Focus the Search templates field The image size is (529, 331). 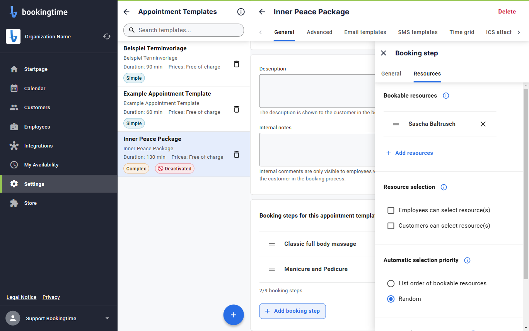point(184,30)
